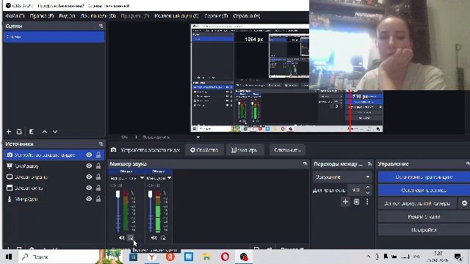Enable Режим студии
The width and height of the screenshot is (470, 264).
[424, 216]
